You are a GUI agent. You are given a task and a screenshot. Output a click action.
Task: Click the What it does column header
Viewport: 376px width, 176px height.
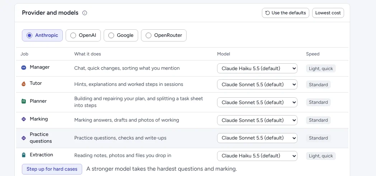(x=88, y=54)
